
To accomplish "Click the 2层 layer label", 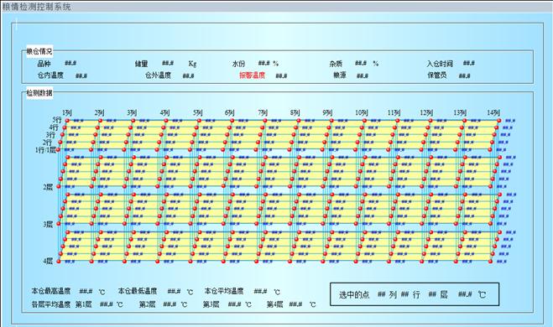I will coord(48,187).
